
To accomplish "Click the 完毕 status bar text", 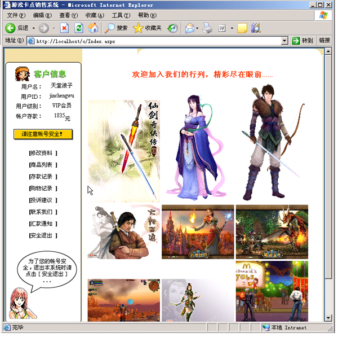I will tap(17, 327).
